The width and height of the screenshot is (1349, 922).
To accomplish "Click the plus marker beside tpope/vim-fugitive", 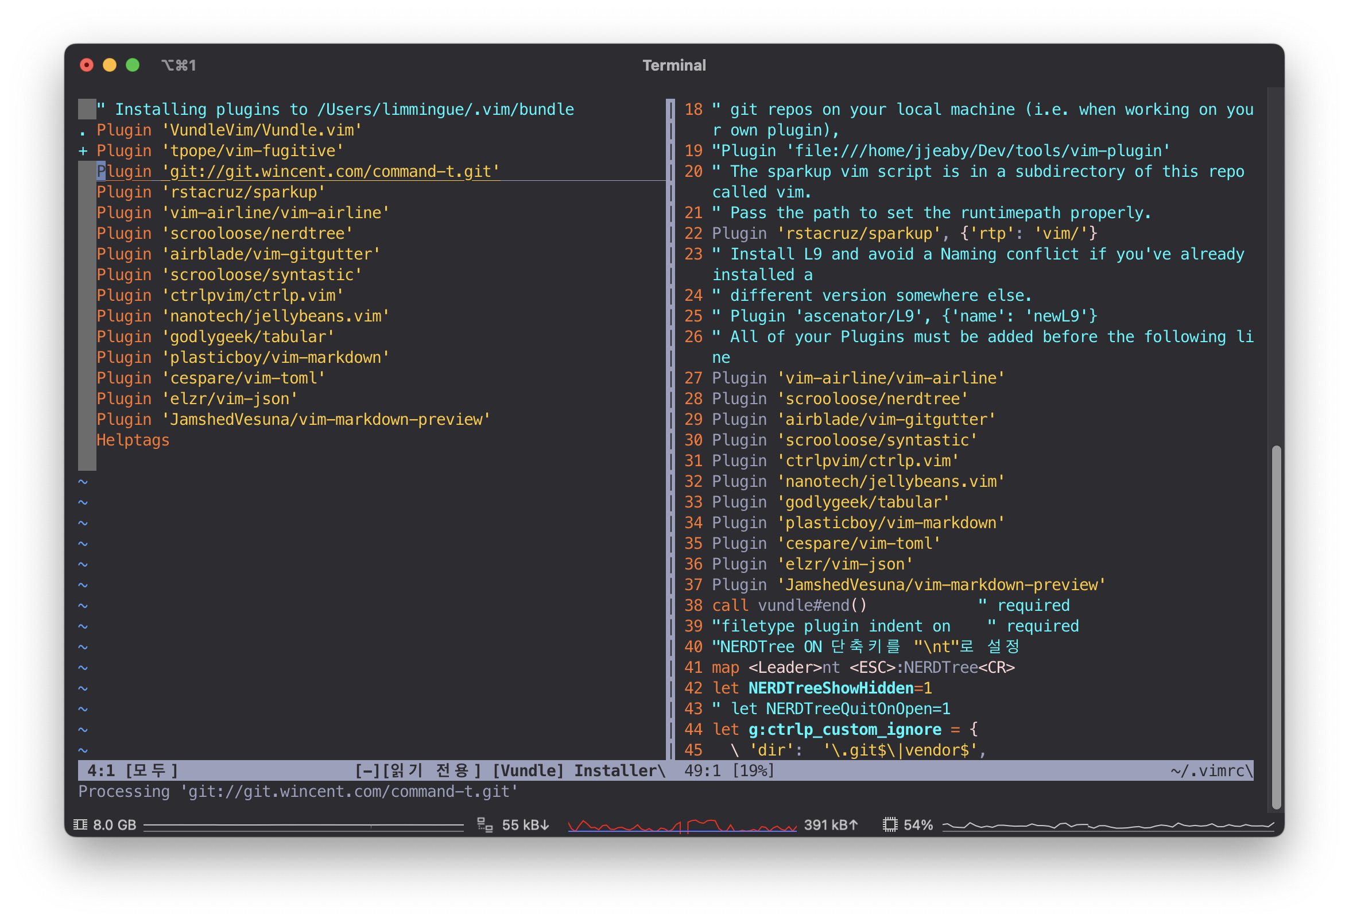I will pos(83,151).
